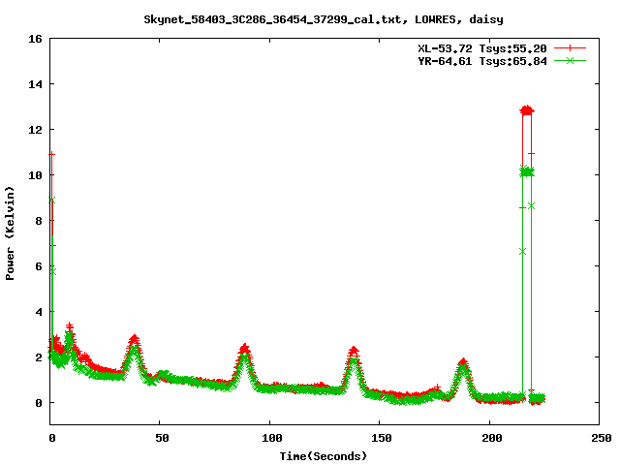
Task: Click the x-axis tick label 200
Action: pyautogui.click(x=491, y=438)
